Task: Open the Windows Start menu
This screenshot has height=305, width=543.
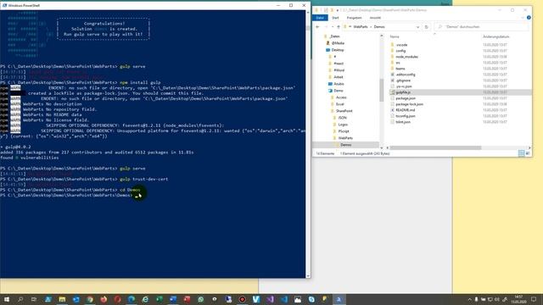Action: (6, 299)
